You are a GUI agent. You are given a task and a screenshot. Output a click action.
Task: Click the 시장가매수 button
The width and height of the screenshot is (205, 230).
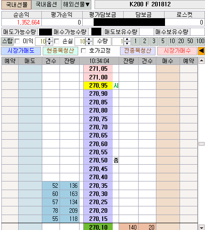[x=177, y=51]
